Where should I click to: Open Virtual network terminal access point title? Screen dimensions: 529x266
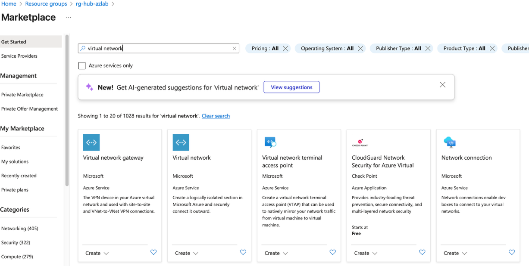(292, 161)
